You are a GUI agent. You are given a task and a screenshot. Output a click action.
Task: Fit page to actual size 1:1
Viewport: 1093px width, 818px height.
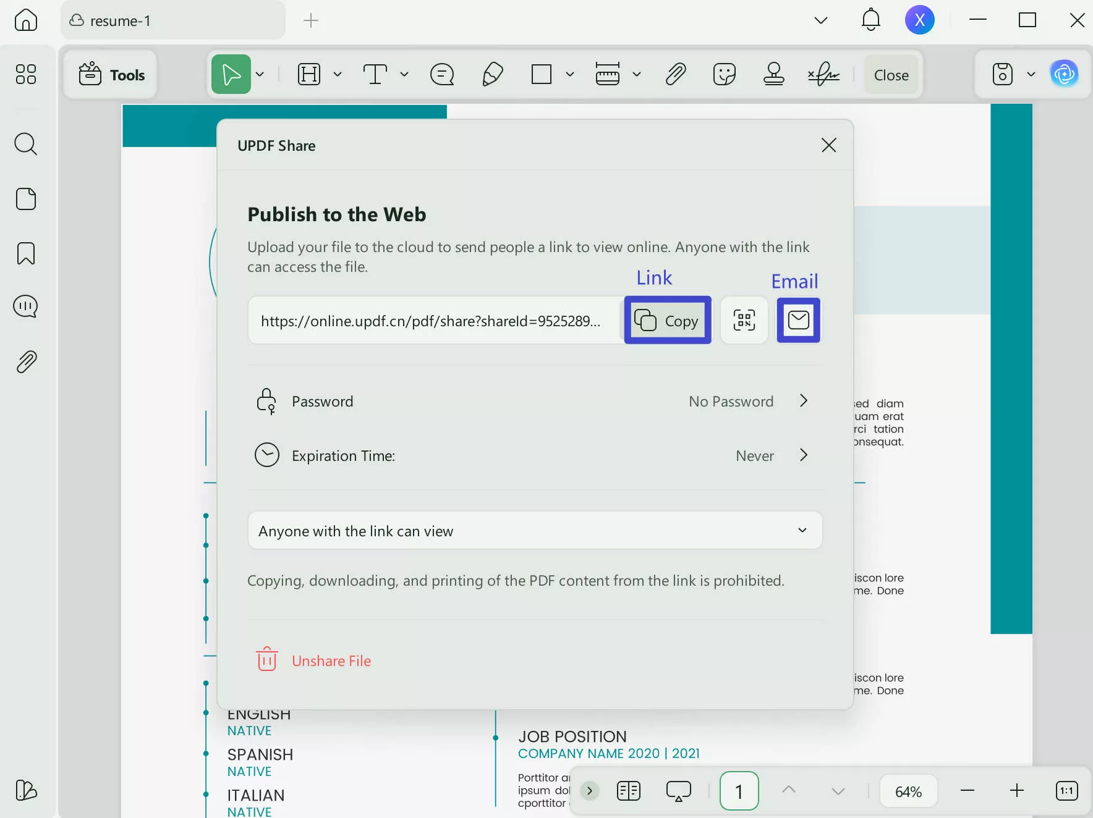click(x=1067, y=791)
